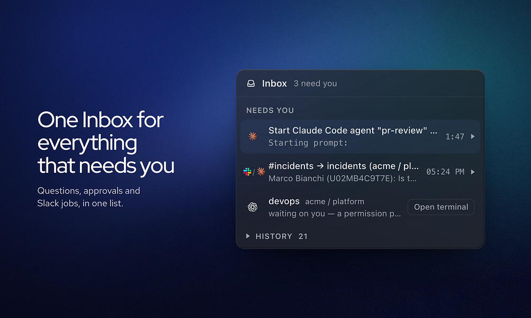
Task: Click the 'HISTORY' section label
Action: tap(274, 236)
